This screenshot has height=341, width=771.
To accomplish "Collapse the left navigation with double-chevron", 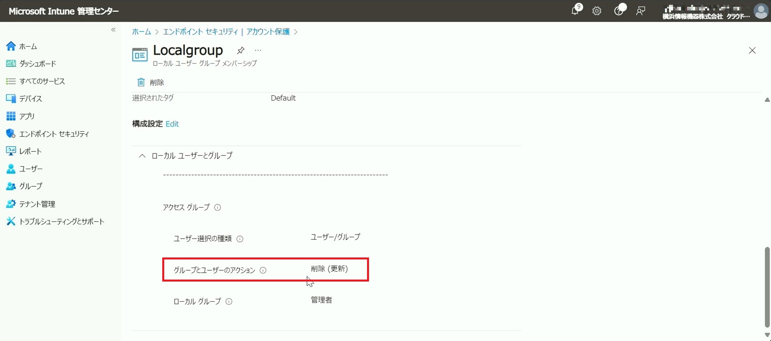I will pos(113,30).
